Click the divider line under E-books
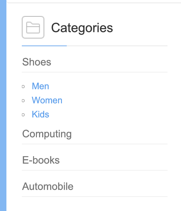Screen dimensions: 181x211 pyautogui.click(x=95, y=170)
